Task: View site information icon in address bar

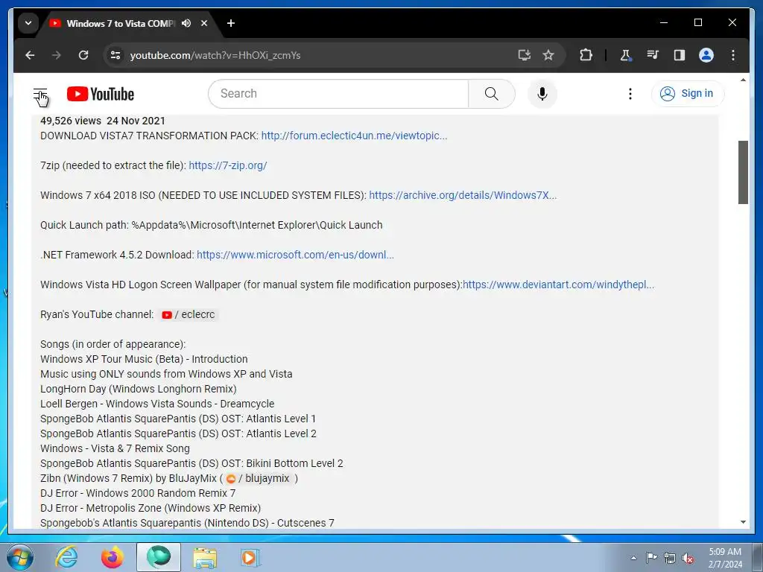Action: [115, 55]
